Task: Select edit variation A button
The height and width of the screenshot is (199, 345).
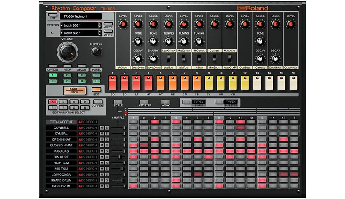Action: click(x=52, y=102)
